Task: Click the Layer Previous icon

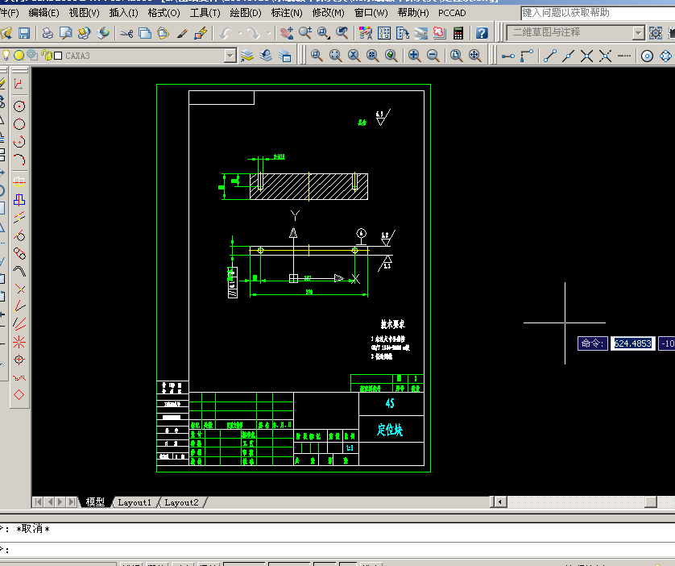Action: [x=266, y=56]
